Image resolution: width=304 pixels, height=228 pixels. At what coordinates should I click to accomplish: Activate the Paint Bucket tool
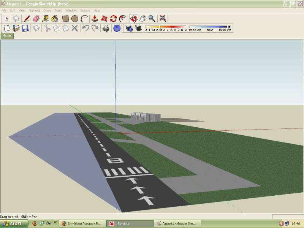point(55,19)
